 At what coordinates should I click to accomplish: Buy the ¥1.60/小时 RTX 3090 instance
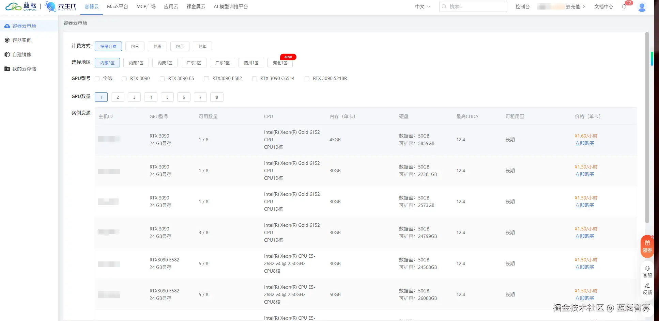[585, 143]
